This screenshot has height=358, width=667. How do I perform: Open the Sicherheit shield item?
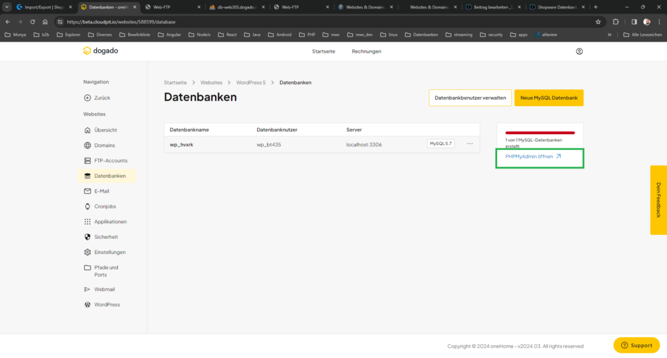click(106, 237)
